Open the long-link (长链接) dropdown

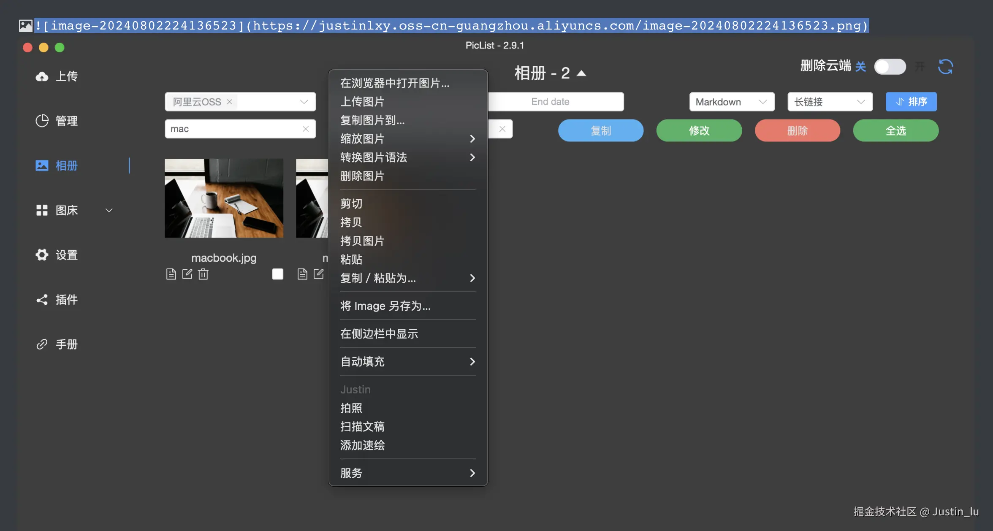click(830, 102)
